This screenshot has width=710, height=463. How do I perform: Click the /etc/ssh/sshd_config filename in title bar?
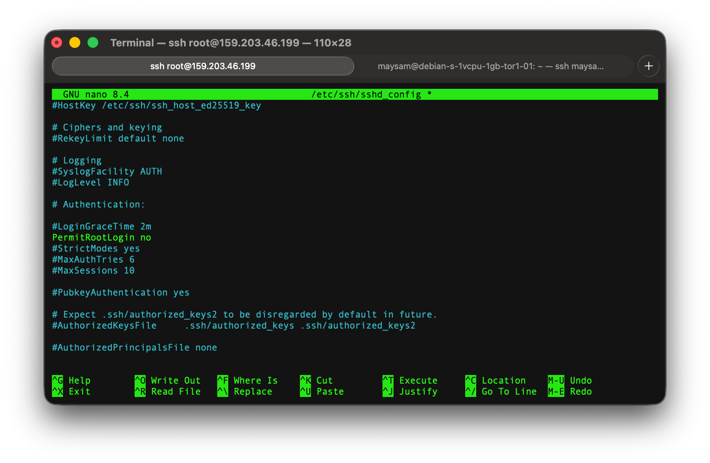[366, 94]
